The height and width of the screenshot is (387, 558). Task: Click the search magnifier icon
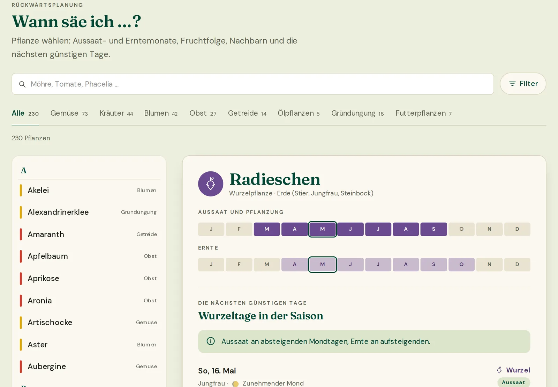pyautogui.click(x=22, y=84)
